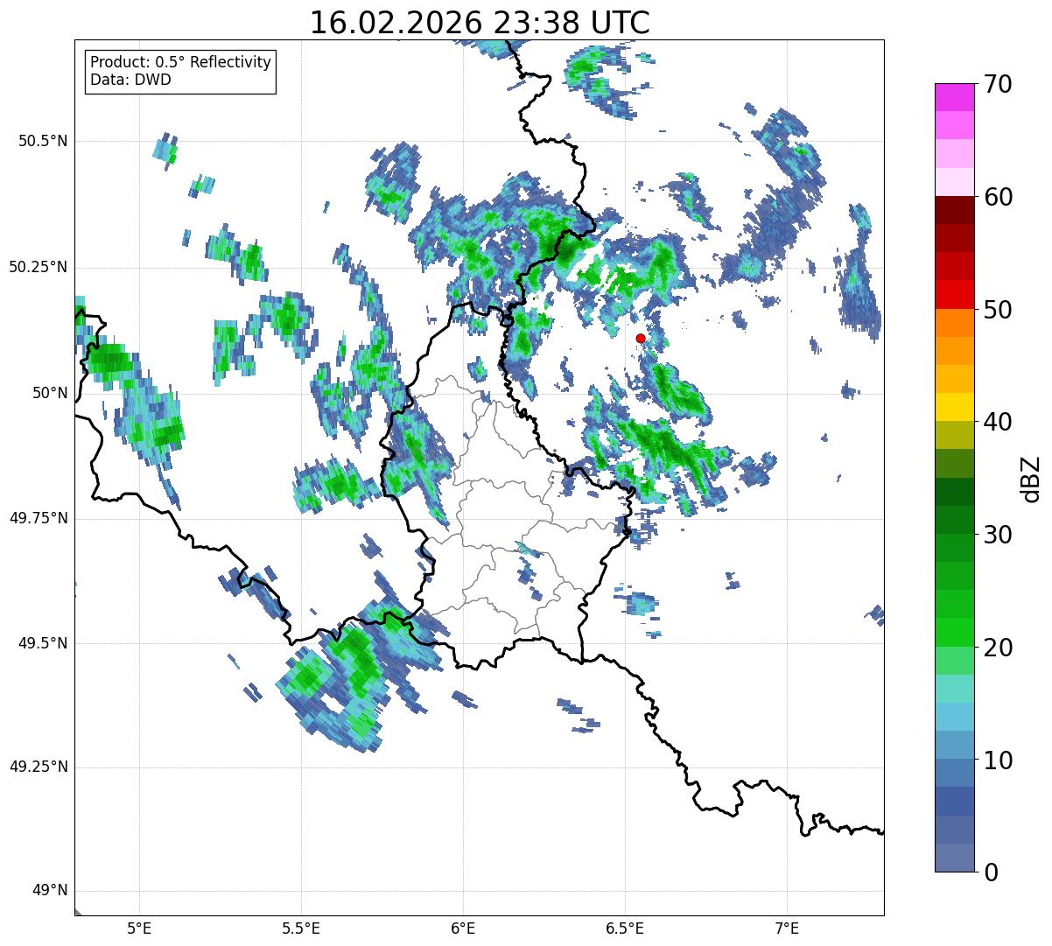1052x946 pixels.
Task: Click the latitude label 49.5°N
Action: coord(43,643)
